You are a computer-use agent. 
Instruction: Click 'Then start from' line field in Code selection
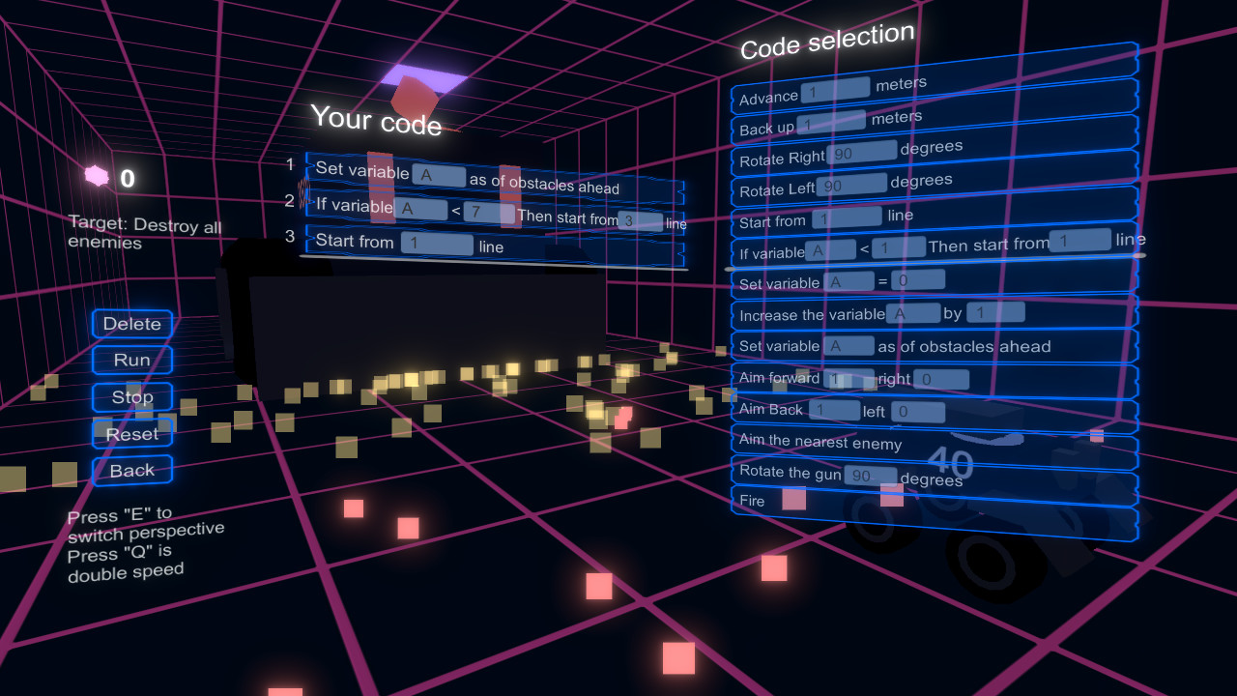pos(1080,240)
